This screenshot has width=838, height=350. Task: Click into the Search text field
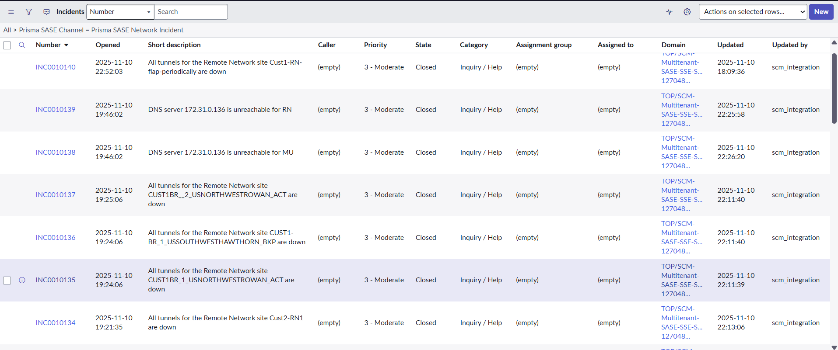tap(191, 12)
